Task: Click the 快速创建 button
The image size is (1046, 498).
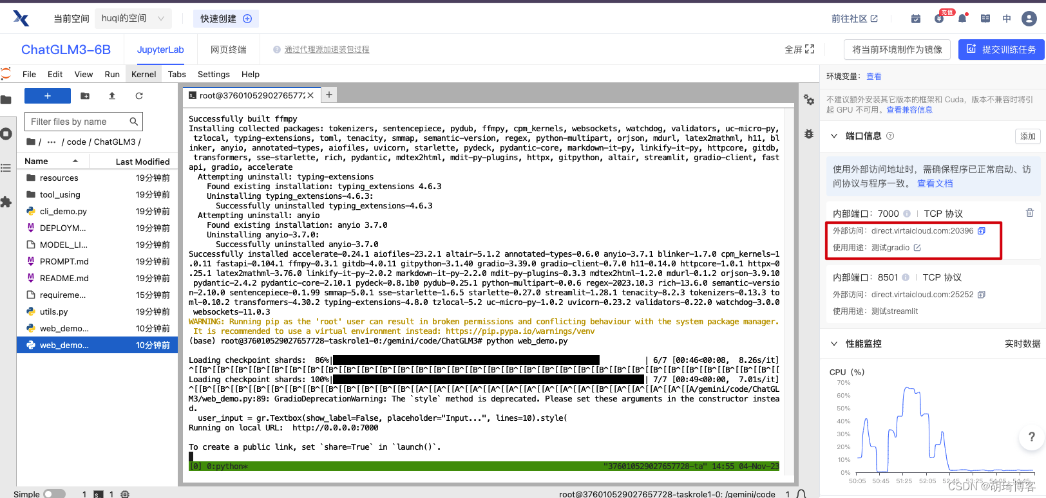Action: point(226,19)
